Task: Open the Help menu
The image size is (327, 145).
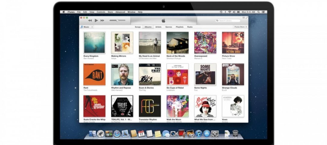Action: (x=140, y=12)
